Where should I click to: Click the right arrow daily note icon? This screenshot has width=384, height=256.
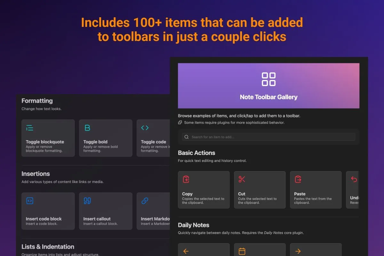point(298,251)
